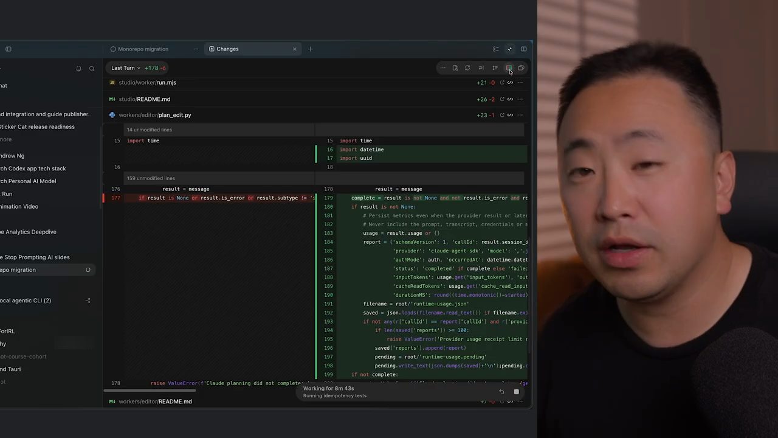778x438 pixels.
Task: Stop the running task square button
Action: pos(517,392)
